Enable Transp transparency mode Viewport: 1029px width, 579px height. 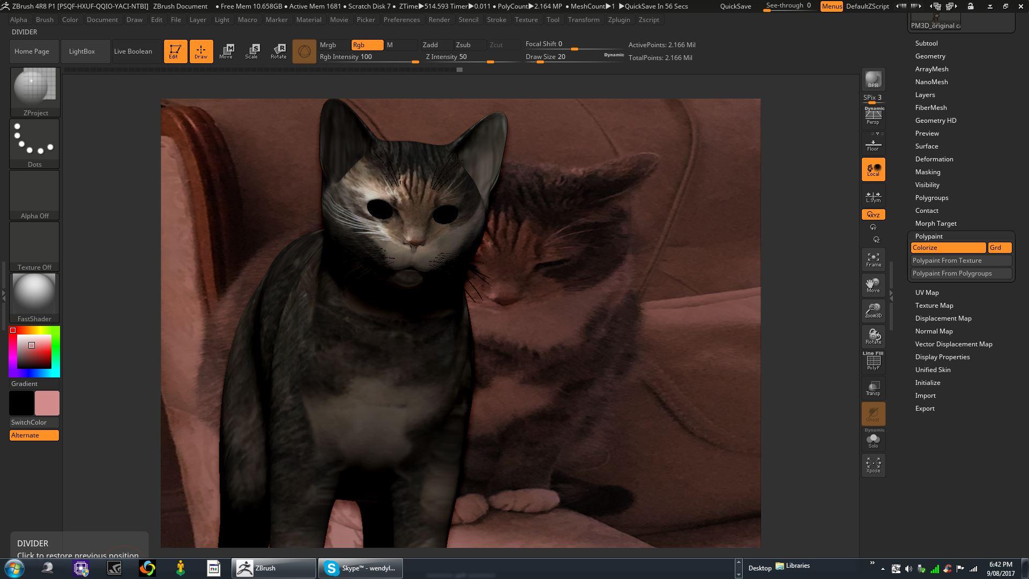[x=873, y=388]
